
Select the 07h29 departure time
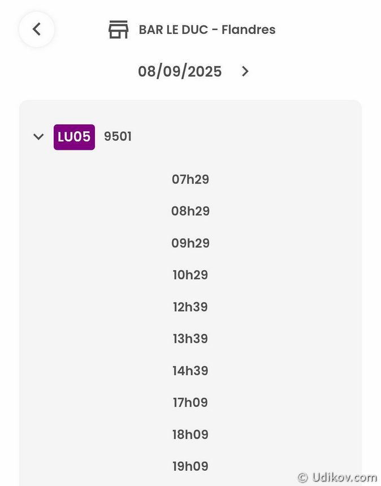190,180
